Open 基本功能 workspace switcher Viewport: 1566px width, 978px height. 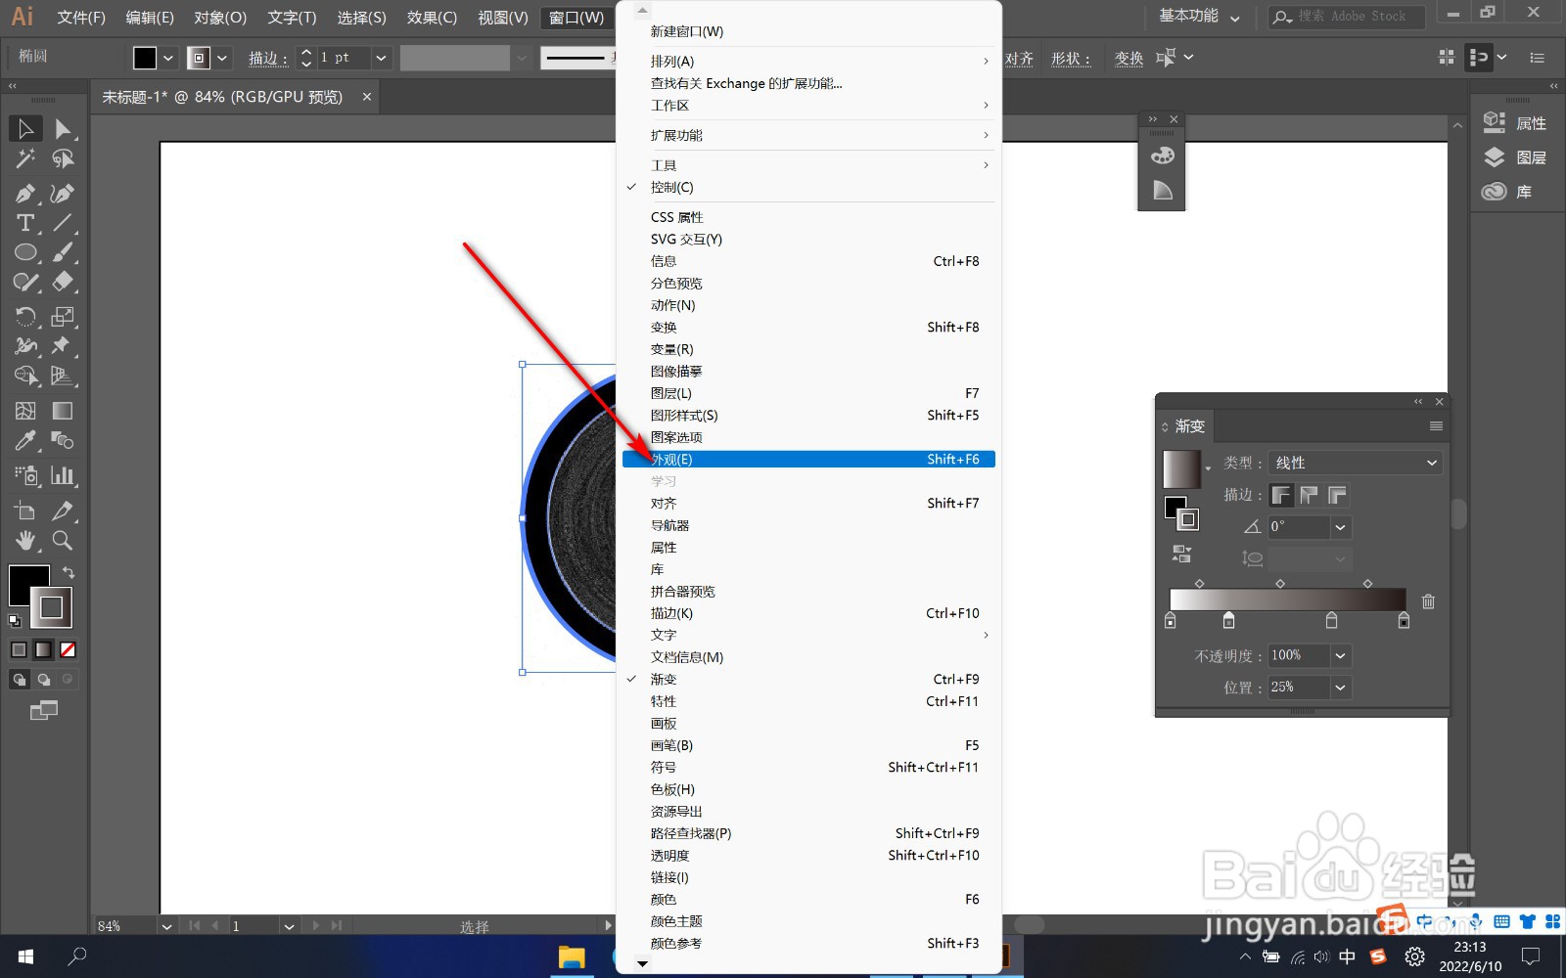pyautogui.click(x=1200, y=17)
